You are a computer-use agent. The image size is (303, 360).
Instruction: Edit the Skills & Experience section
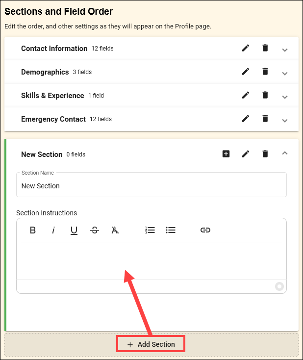[x=246, y=95]
